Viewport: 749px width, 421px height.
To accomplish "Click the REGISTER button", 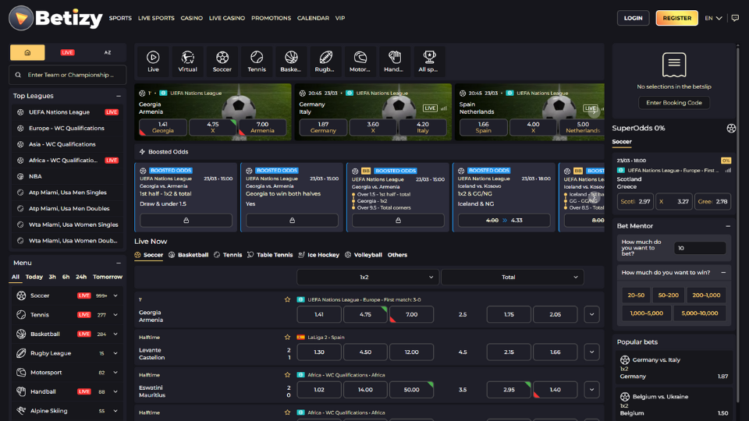I will click(x=677, y=18).
